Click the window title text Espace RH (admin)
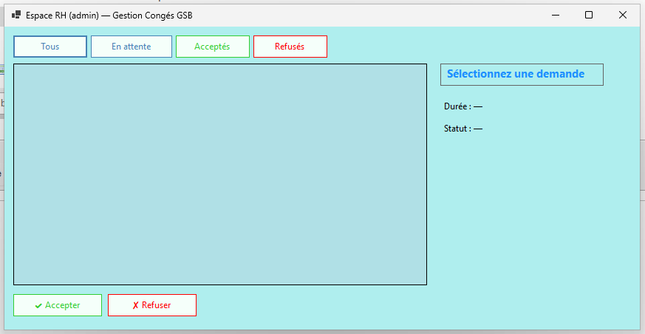 [x=109, y=15]
